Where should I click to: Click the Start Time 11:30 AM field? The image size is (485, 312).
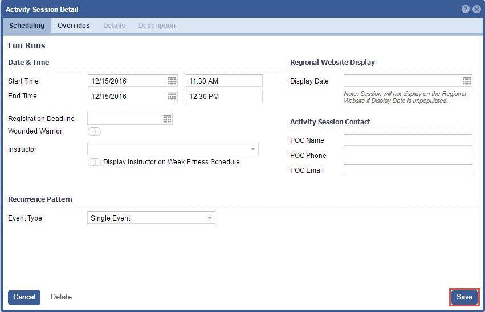coord(224,81)
